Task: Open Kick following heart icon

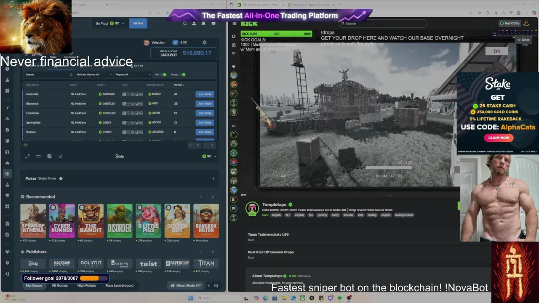Action: pos(234,53)
